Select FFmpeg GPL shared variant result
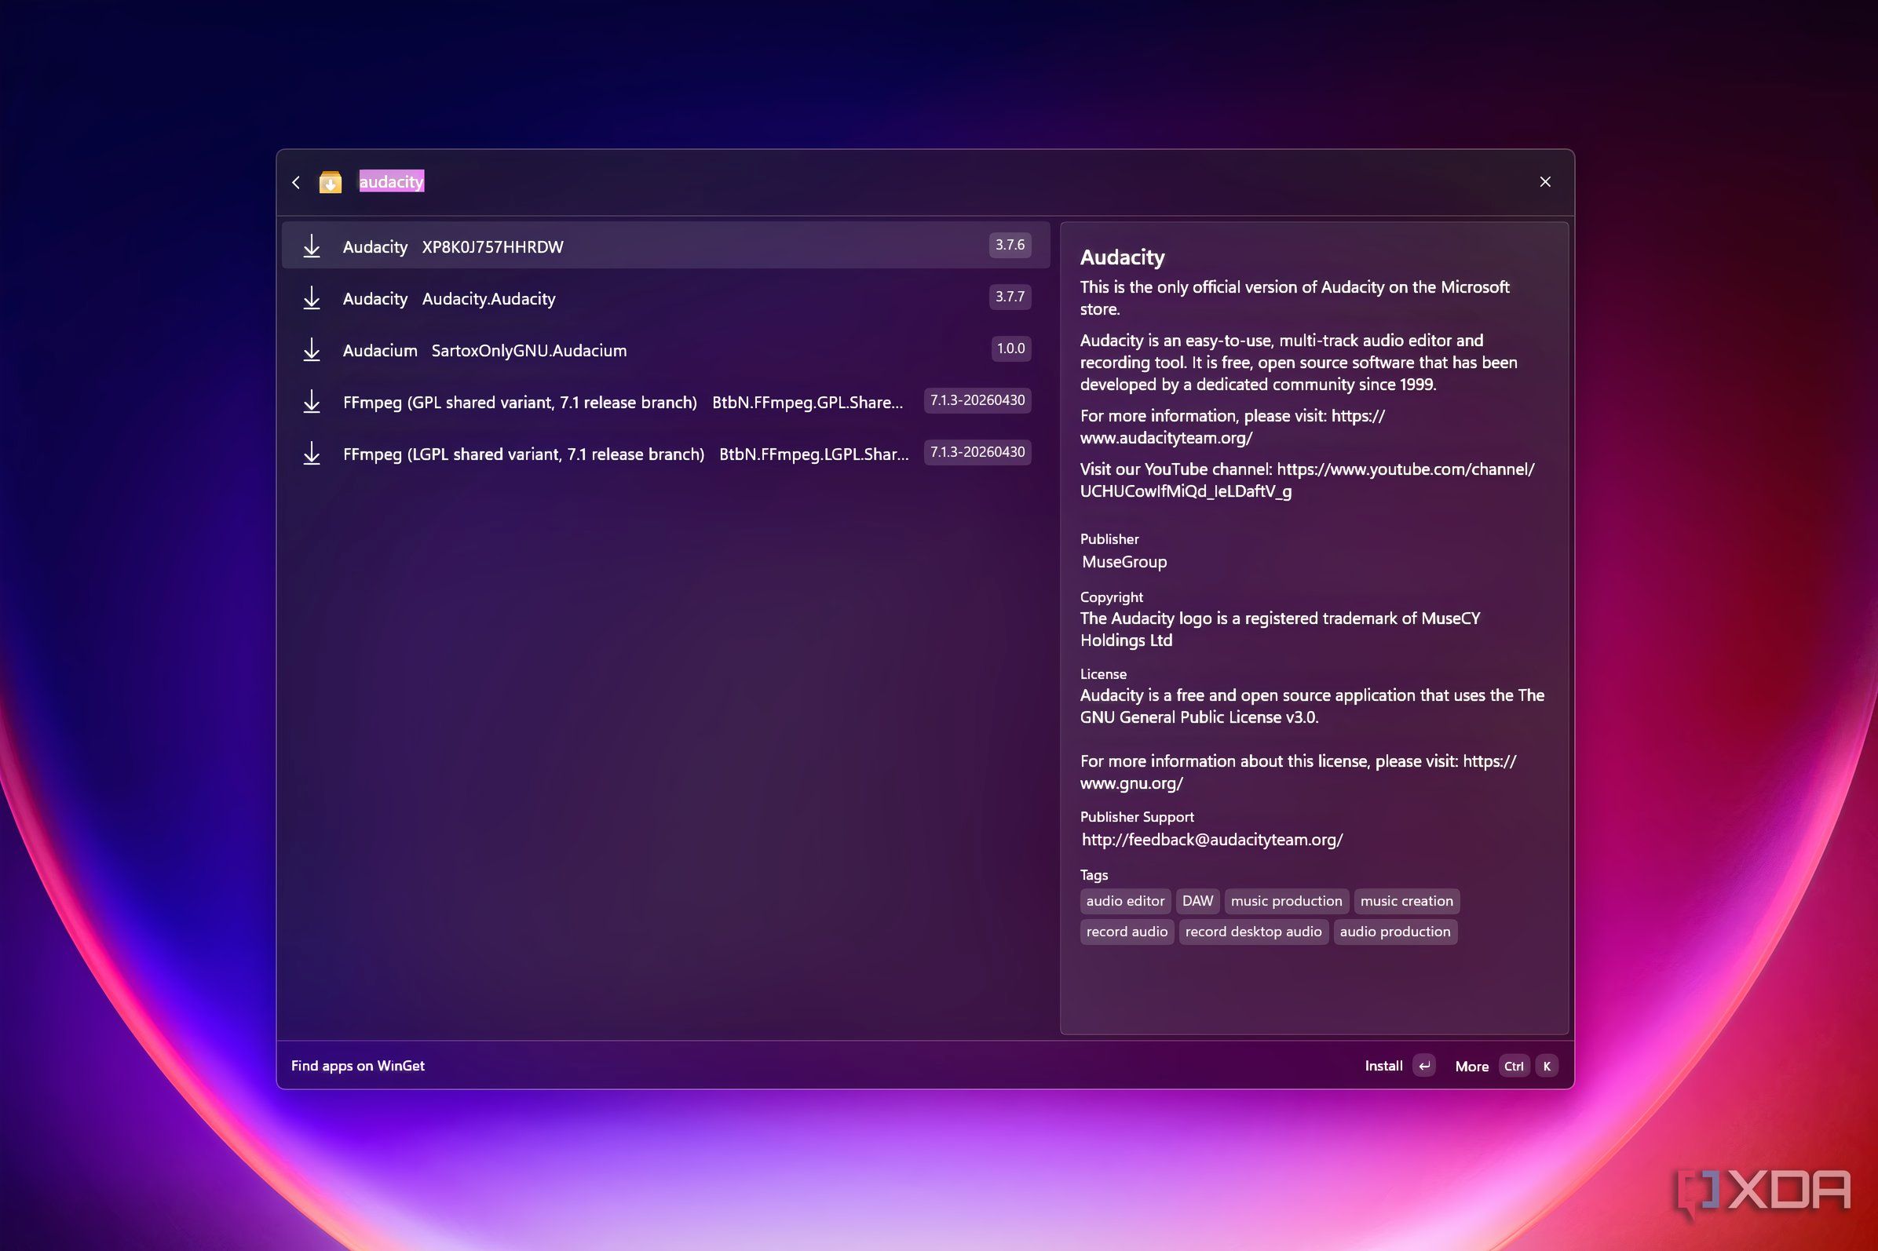 point(666,401)
